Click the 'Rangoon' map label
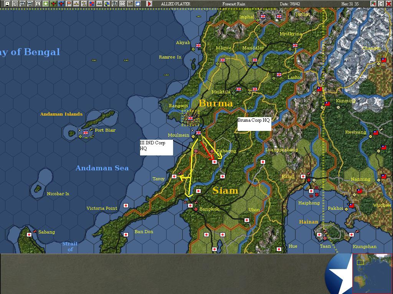393x294 pixels. pyautogui.click(x=178, y=106)
